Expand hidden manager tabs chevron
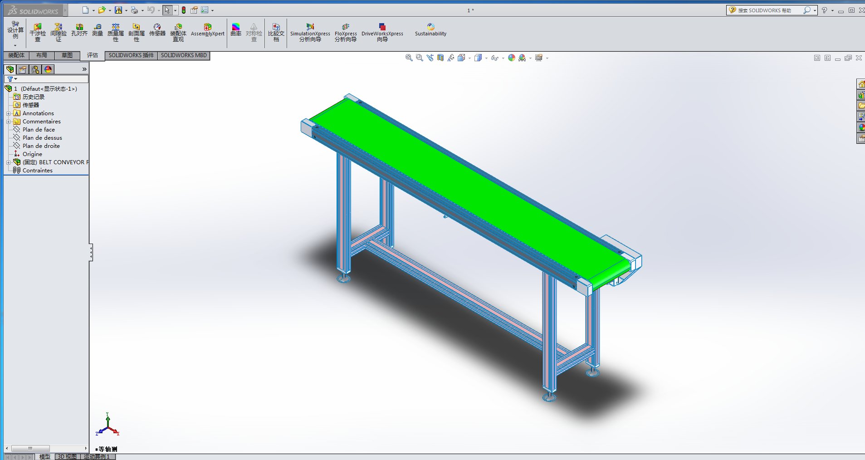The width and height of the screenshot is (865, 460). 84,69
